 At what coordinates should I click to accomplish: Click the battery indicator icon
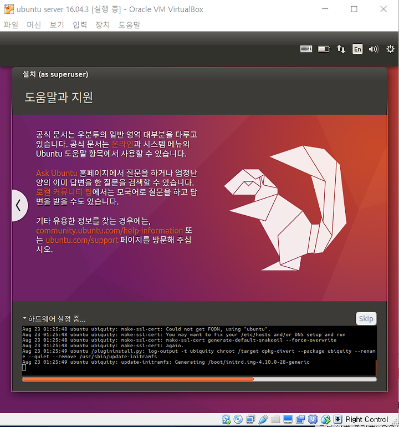[324, 49]
